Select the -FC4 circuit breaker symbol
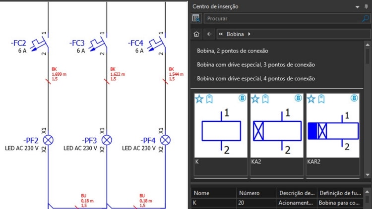Viewport: 372px width, 209px height. coord(158,44)
